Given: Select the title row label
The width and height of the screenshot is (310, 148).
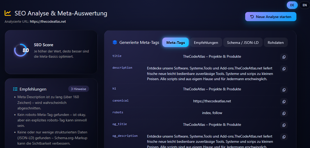Looking at the screenshot, I should point(117,56).
